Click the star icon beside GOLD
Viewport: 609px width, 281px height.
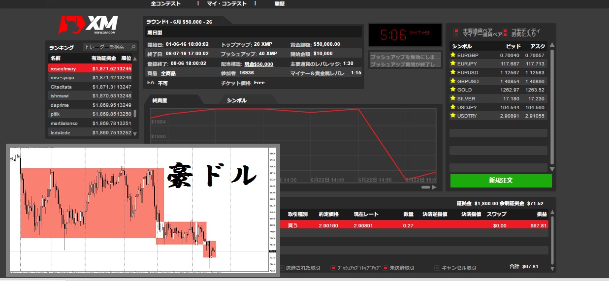(453, 90)
